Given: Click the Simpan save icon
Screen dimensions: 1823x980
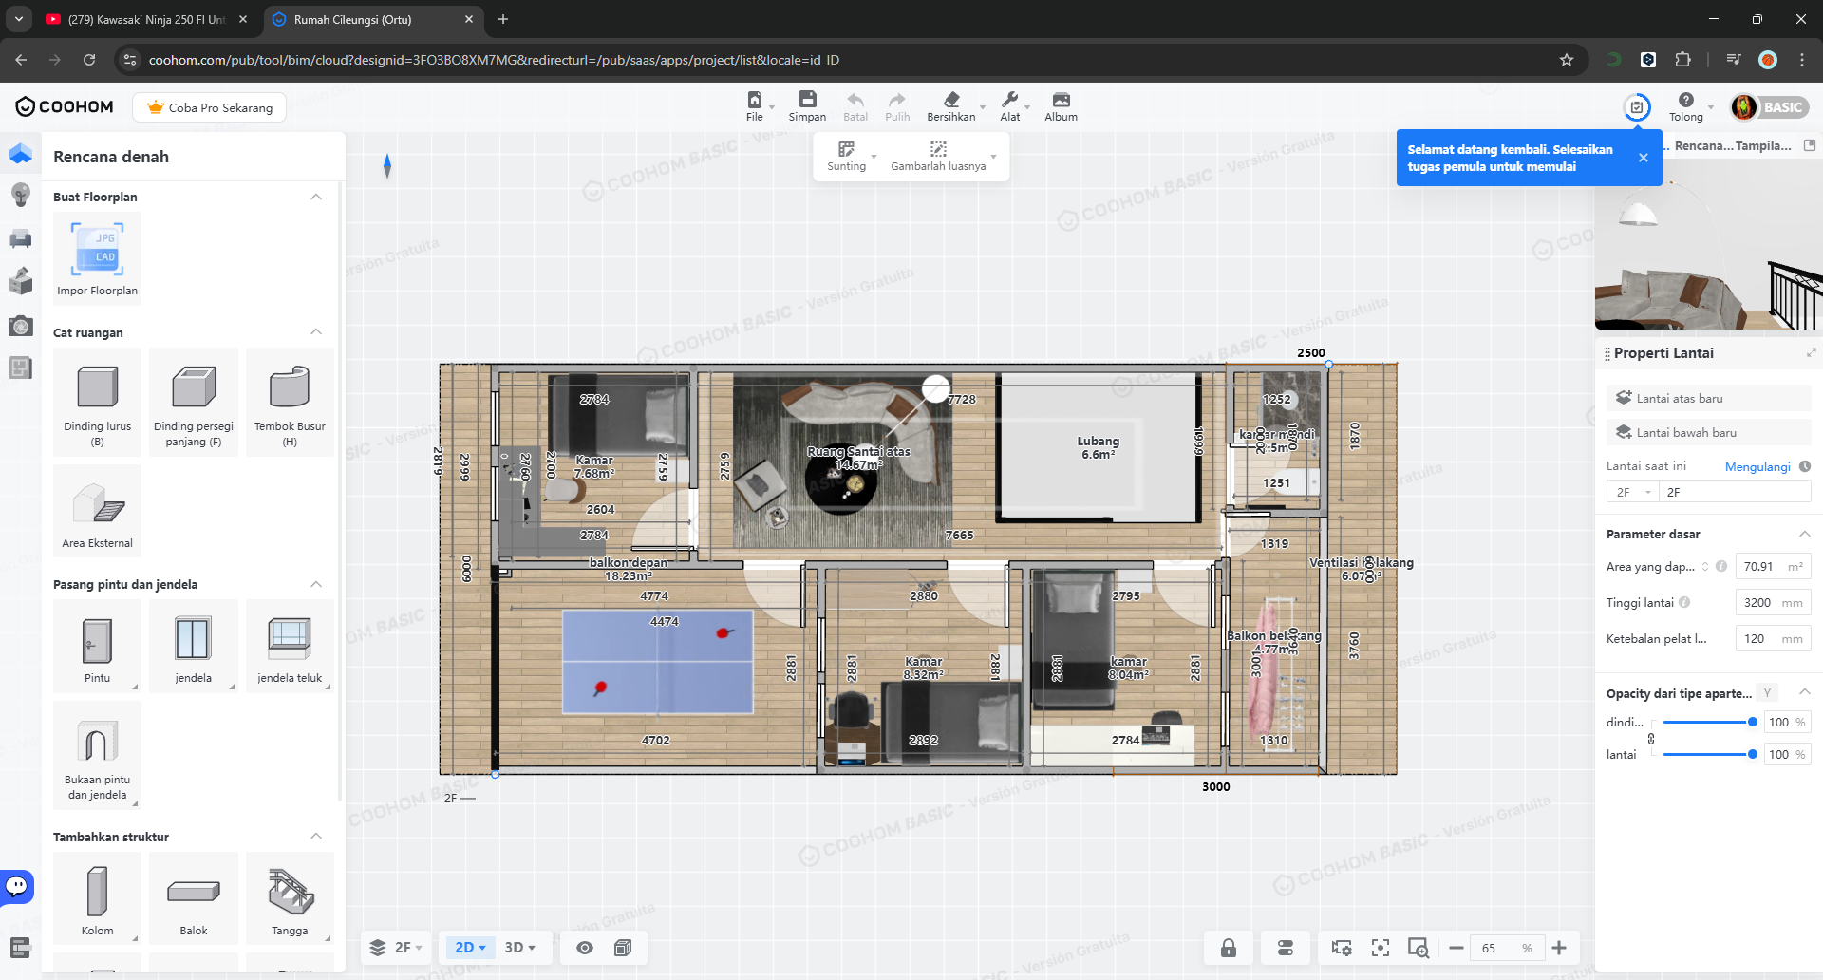Looking at the screenshot, I should [807, 101].
